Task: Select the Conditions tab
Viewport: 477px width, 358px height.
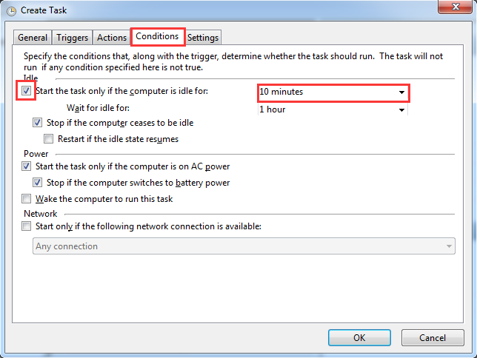Action: (158, 36)
